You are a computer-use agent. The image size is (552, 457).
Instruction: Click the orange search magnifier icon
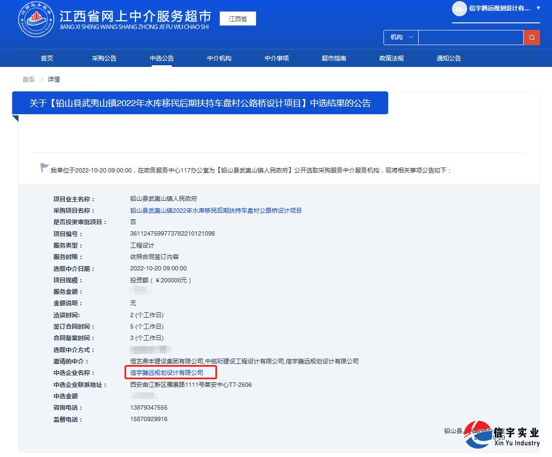(x=532, y=38)
